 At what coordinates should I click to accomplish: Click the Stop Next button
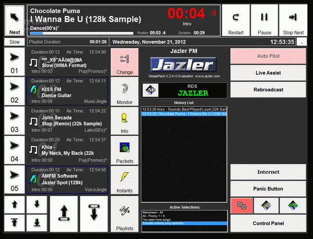coord(294,20)
